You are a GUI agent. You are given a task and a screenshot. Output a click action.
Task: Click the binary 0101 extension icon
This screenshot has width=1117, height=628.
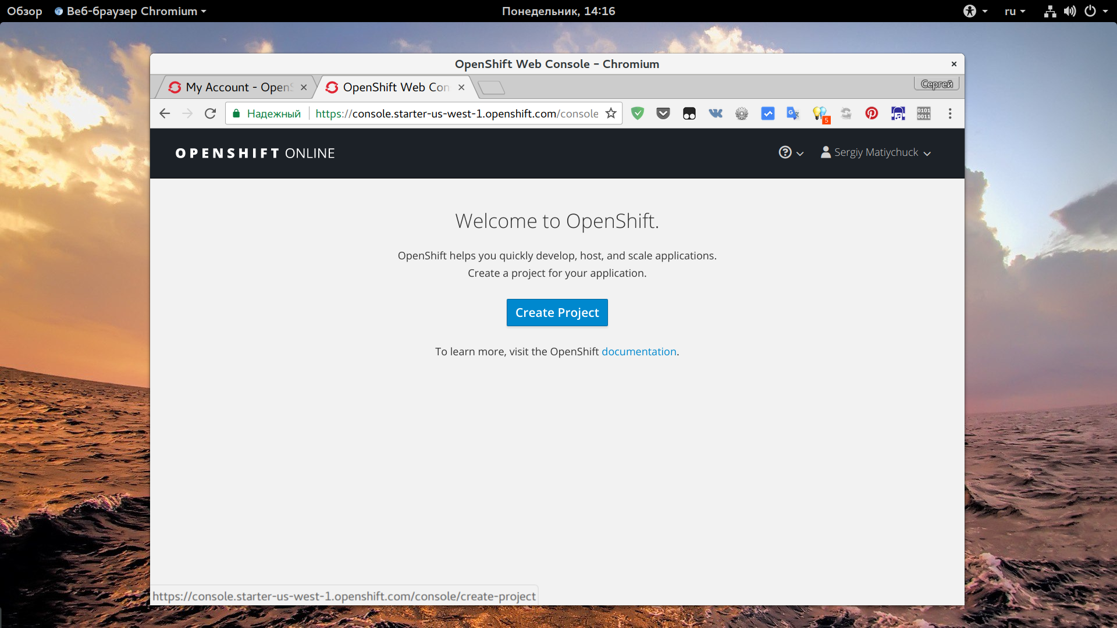click(924, 113)
